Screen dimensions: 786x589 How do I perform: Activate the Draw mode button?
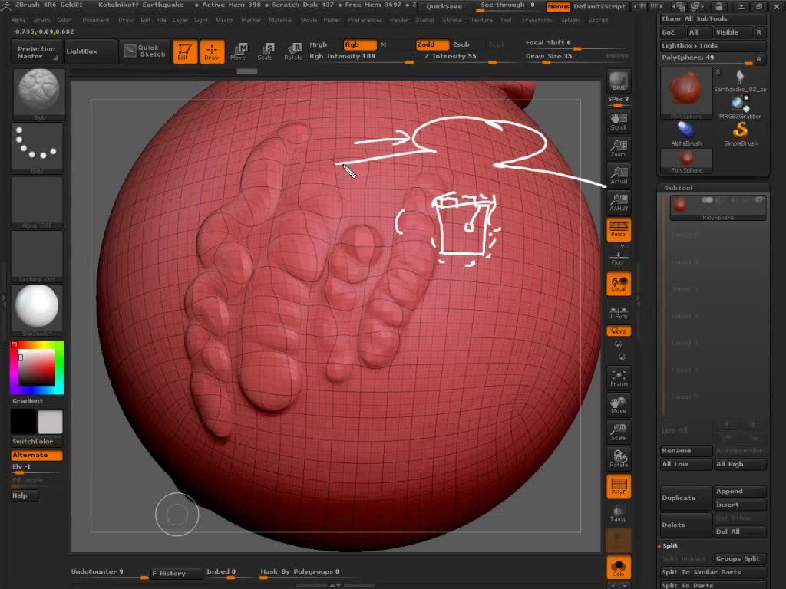click(212, 51)
